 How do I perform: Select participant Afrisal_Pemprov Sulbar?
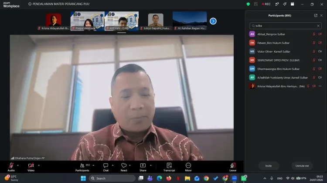[x=286, y=34]
